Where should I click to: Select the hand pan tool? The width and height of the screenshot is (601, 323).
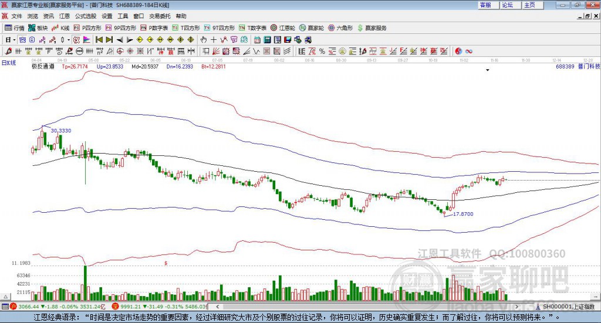[x=204, y=40]
